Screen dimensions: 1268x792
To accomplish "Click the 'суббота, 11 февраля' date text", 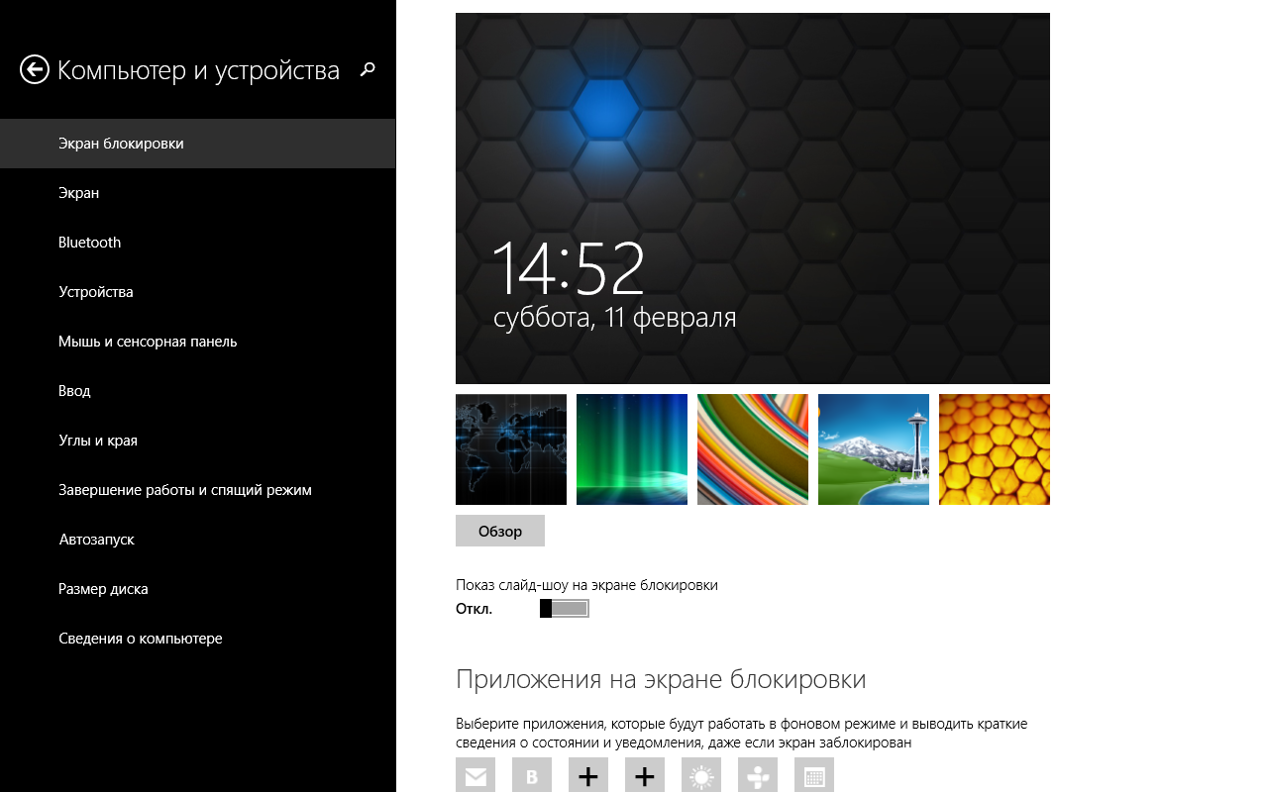I will [615, 318].
